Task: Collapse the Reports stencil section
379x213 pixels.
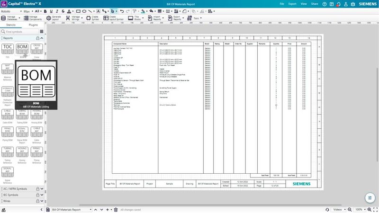Action: coord(42,38)
